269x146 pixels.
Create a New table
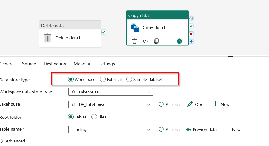pyautogui.click(x=232, y=129)
